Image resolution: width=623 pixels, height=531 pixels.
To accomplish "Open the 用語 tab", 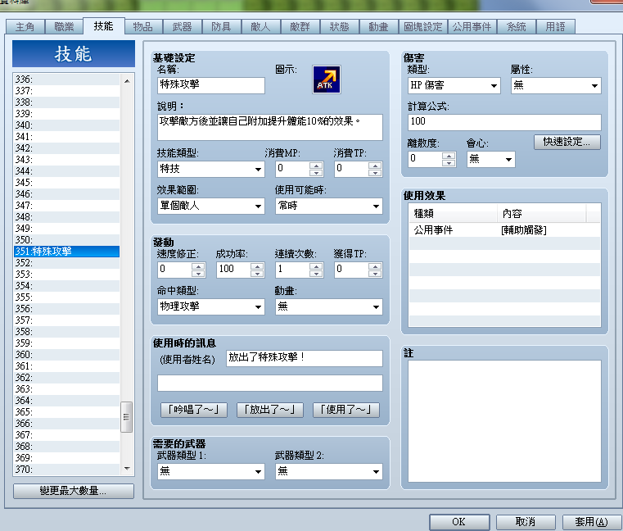I will tap(555, 27).
